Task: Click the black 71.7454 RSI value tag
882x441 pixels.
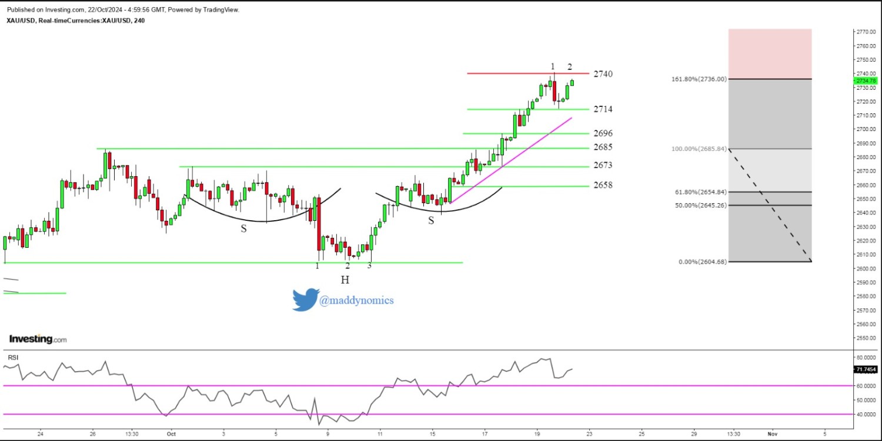Action: (864, 369)
